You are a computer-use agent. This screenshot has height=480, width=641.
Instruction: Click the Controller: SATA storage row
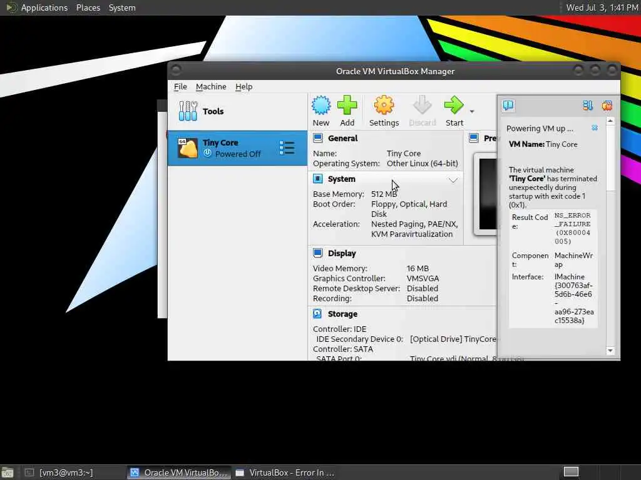pyautogui.click(x=342, y=349)
